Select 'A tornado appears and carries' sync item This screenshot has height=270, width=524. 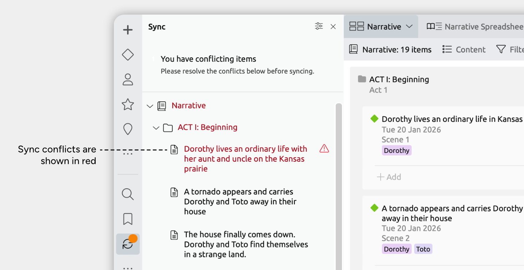click(240, 201)
